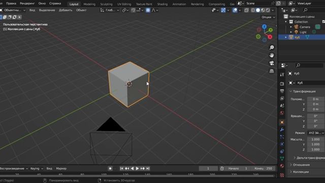
Task: Open the View Layer properties tab
Action: pyautogui.click(x=282, y=98)
